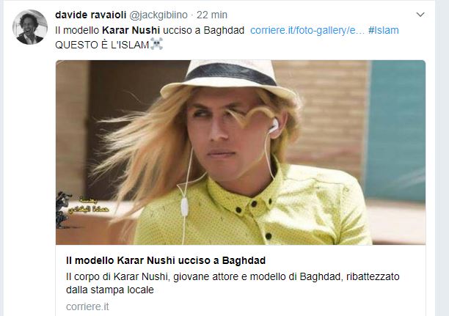Click the skull emoji after QUESTO È L'ISLAM
This screenshot has width=449, height=316.
click(156, 44)
